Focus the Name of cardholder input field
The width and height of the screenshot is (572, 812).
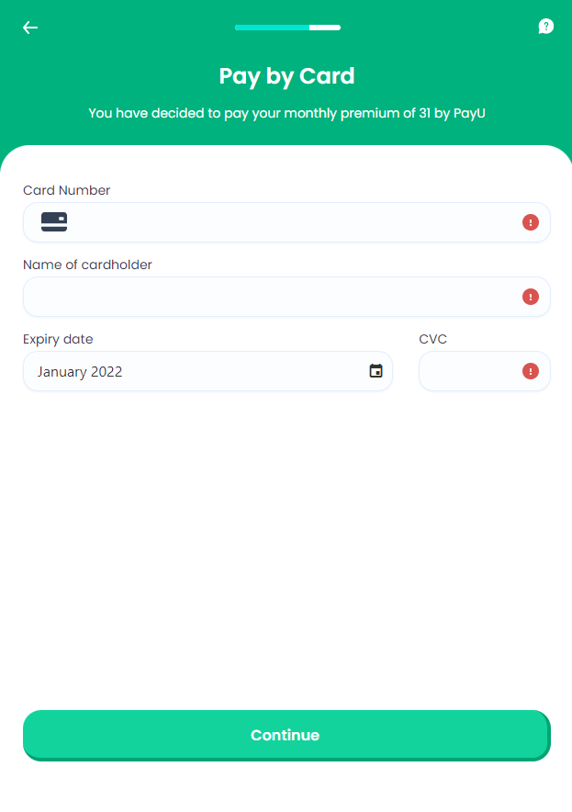pos(286,297)
